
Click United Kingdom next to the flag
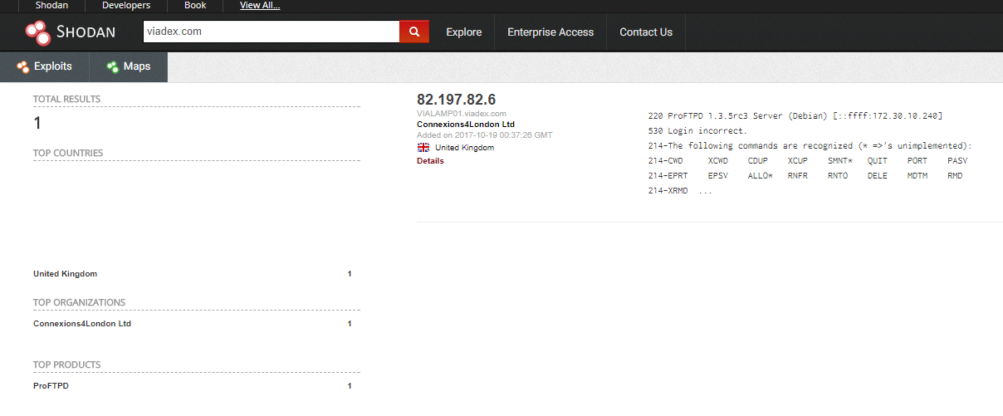(464, 148)
